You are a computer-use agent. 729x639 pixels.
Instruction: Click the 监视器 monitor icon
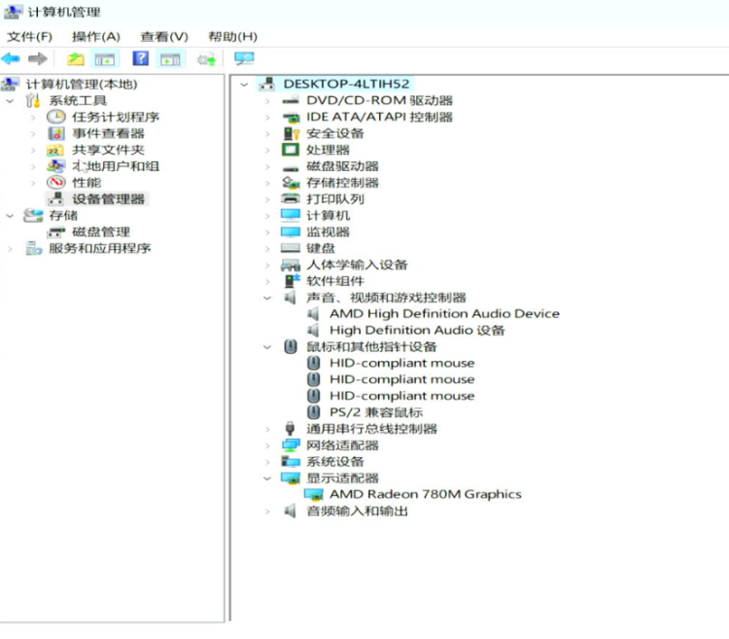click(291, 231)
